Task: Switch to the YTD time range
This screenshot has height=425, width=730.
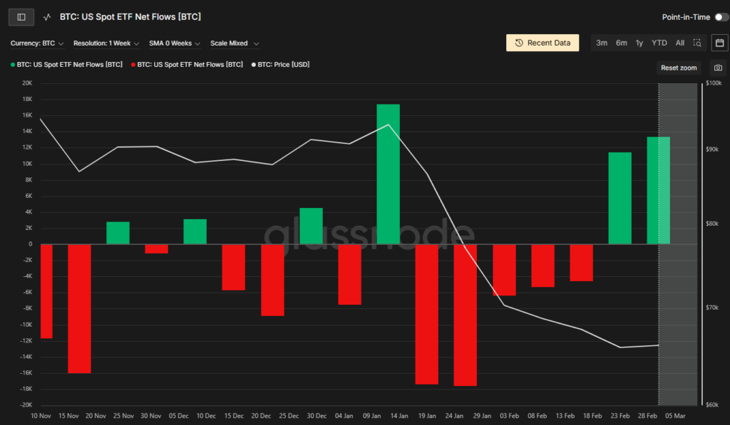Action: [x=659, y=43]
